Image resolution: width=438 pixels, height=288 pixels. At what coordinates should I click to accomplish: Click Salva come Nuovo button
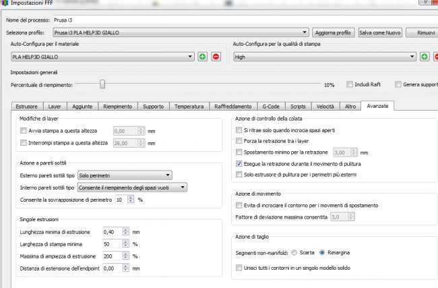pos(380,32)
